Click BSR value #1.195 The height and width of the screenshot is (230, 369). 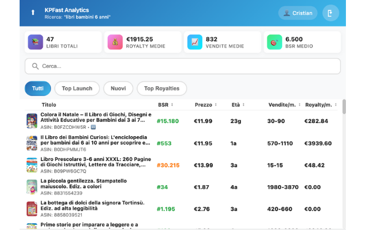point(166,209)
